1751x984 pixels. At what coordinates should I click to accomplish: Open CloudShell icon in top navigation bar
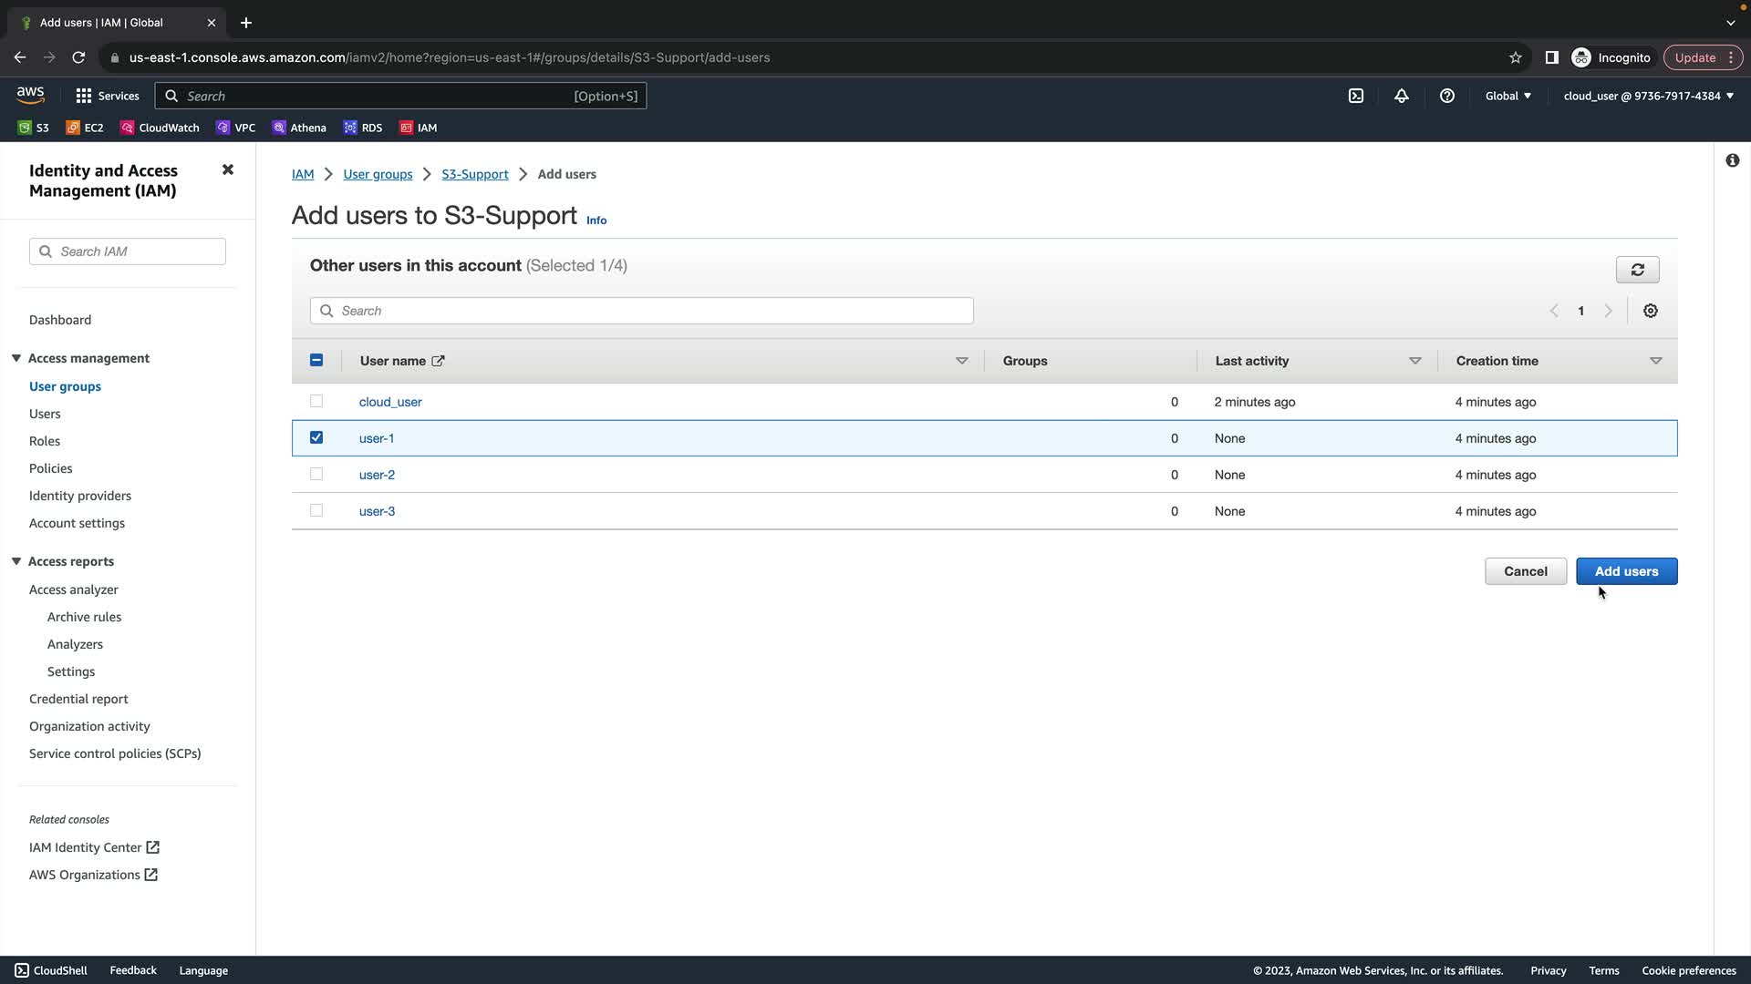1356,96
